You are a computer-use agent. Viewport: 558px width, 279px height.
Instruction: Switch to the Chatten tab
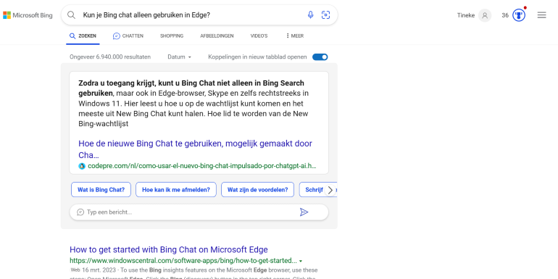(x=128, y=36)
